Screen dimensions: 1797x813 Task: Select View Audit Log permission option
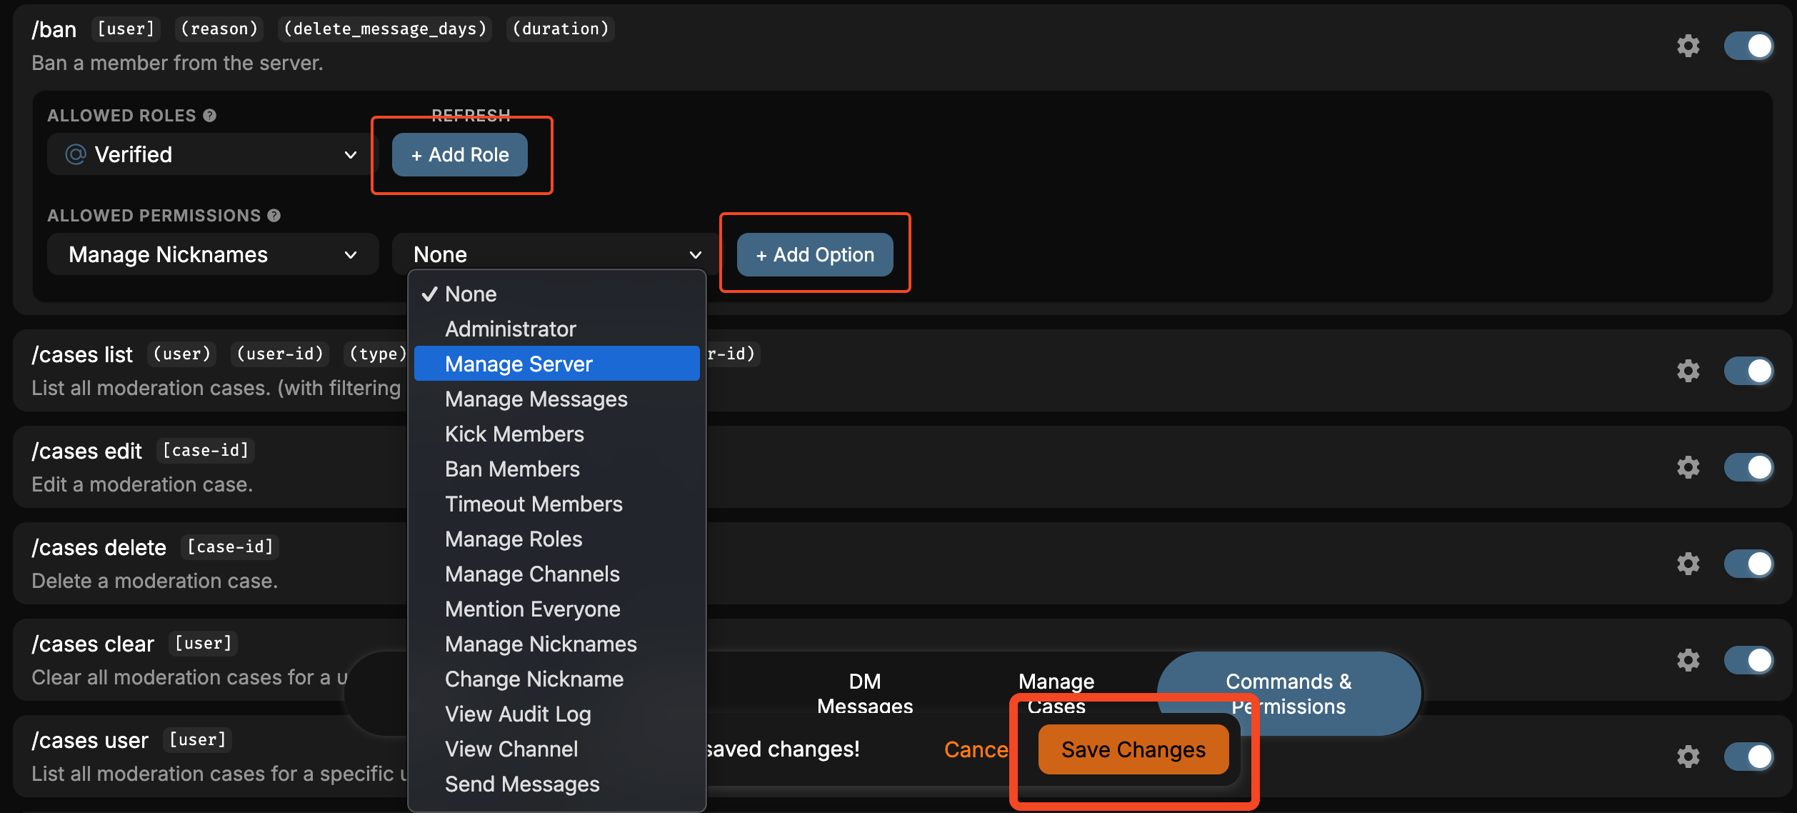(556, 714)
